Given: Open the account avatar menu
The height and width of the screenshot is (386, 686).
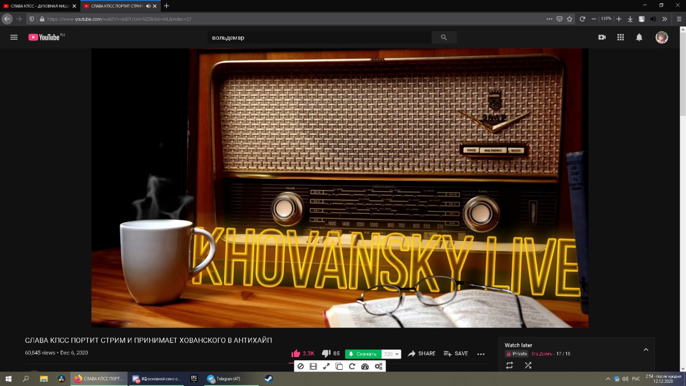Looking at the screenshot, I should point(662,37).
